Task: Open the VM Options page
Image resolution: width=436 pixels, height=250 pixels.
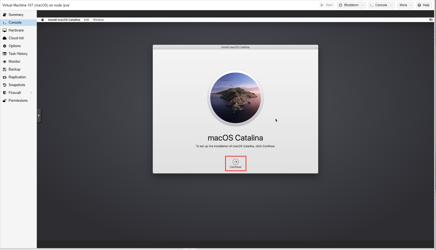Action: (x=15, y=46)
